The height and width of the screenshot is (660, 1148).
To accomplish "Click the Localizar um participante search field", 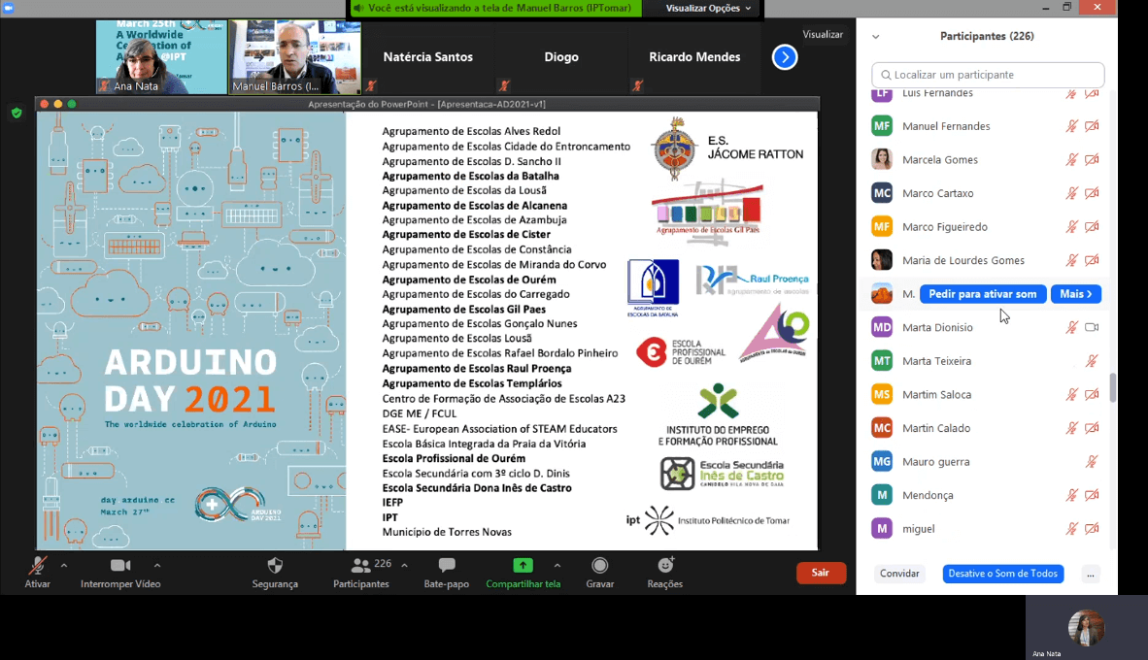I will [988, 75].
